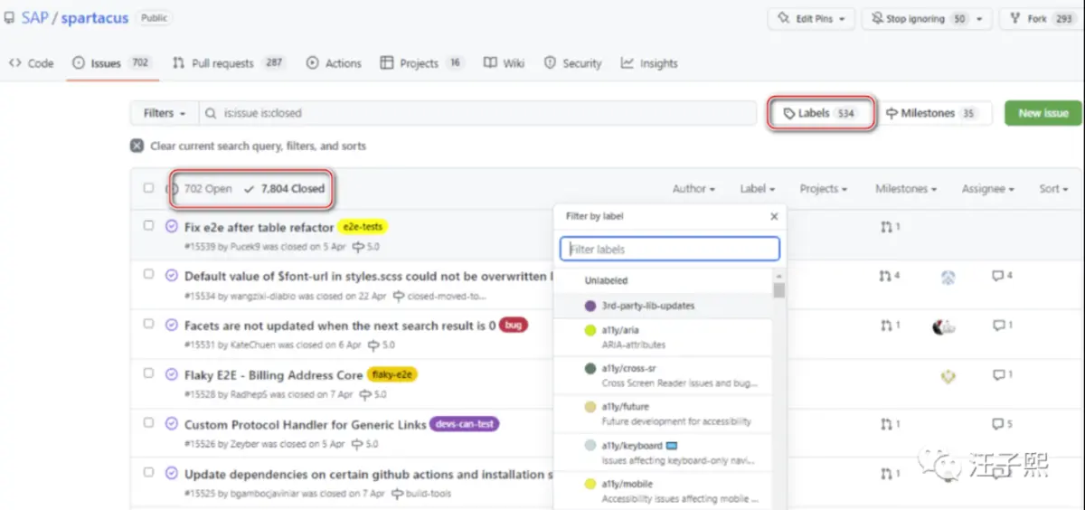Open linked pull request for Facets issue
The width and height of the screenshot is (1085, 510).
click(890, 326)
